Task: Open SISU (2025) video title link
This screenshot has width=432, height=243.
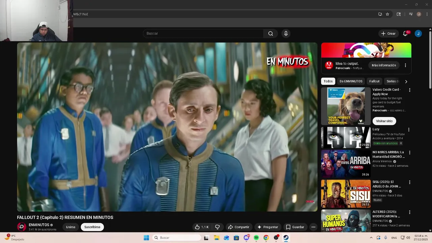Action: [387, 184]
